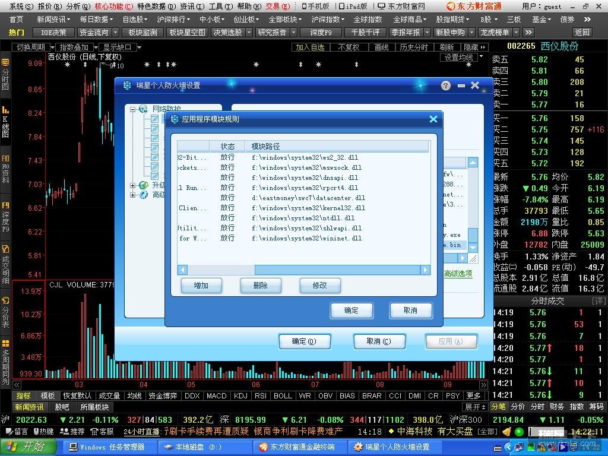
Task: Click 热键 icon in bottom bar
Action: pos(36,431)
